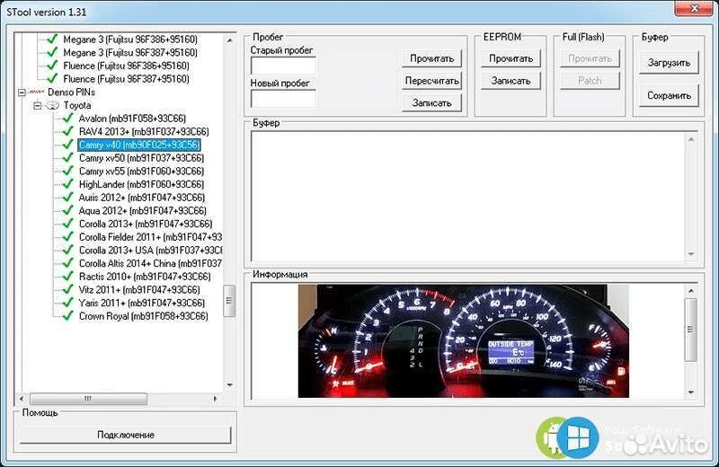This screenshot has width=719, height=467.
Task: Click the Toyota brand logo icon
Action: pyautogui.click(x=53, y=105)
